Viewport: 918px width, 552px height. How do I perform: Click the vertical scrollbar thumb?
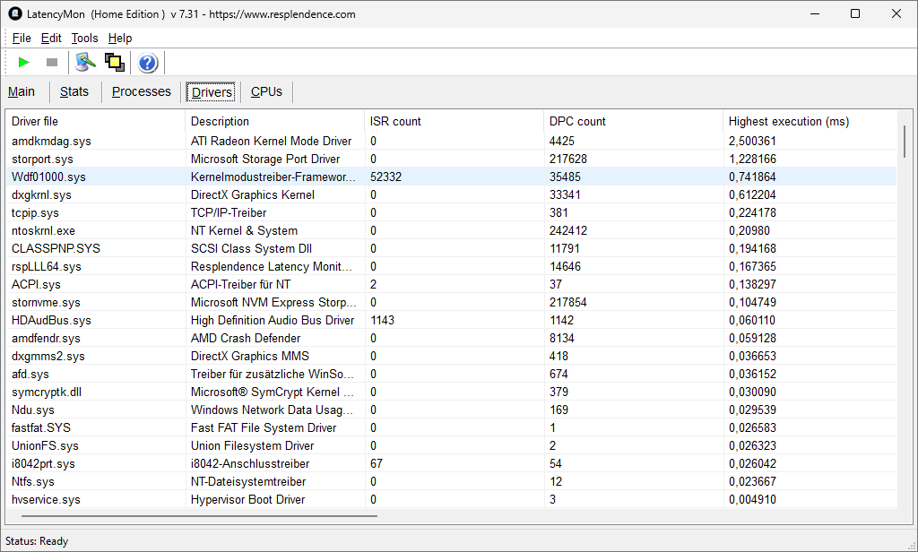904,141
